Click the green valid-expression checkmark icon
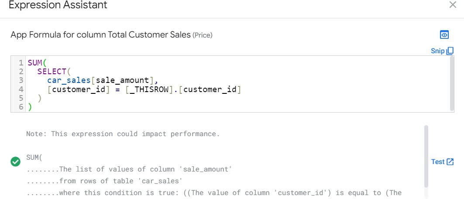This screenshot has width=464, height=199. point(16,162)
